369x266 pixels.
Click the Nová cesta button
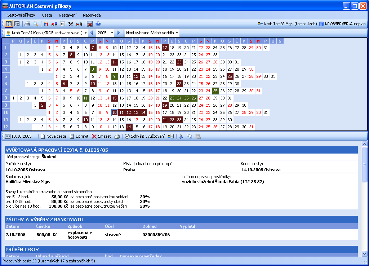pyautogui.click(x=53, y=136)
